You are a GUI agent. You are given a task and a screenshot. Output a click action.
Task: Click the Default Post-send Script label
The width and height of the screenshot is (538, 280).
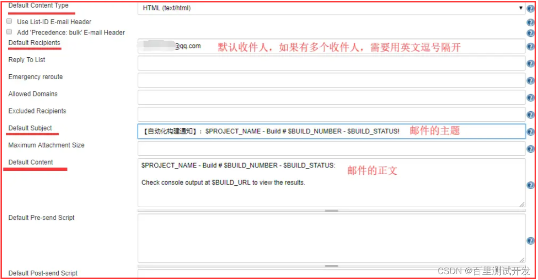[43, 273]
